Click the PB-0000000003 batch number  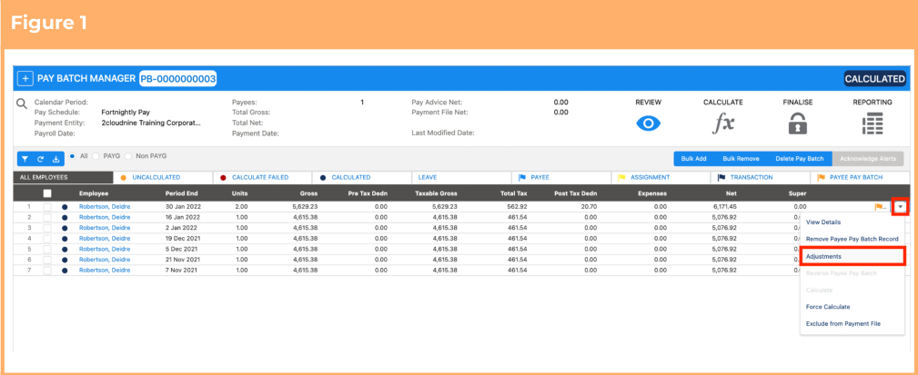178,78
